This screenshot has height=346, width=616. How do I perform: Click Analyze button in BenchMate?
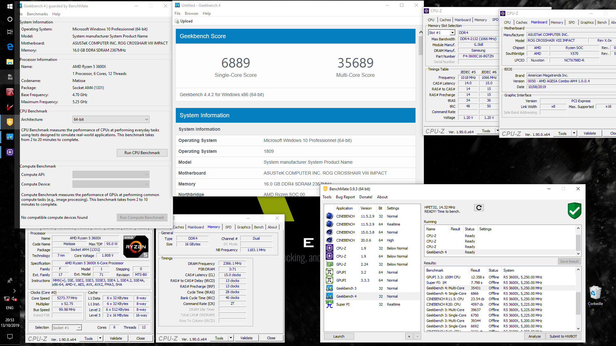(535, 336)
